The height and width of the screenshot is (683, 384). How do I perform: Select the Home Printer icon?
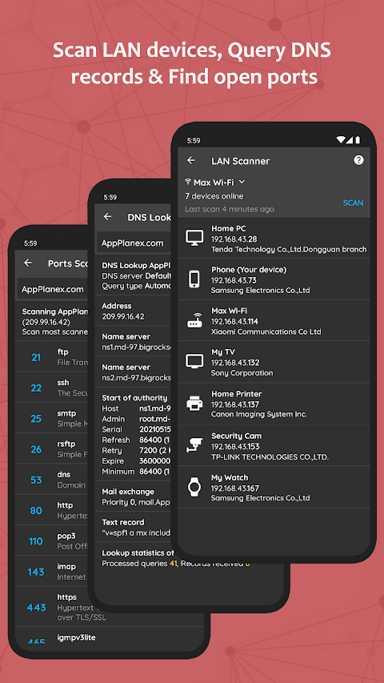pyautogui.click(x=194, y=404)
